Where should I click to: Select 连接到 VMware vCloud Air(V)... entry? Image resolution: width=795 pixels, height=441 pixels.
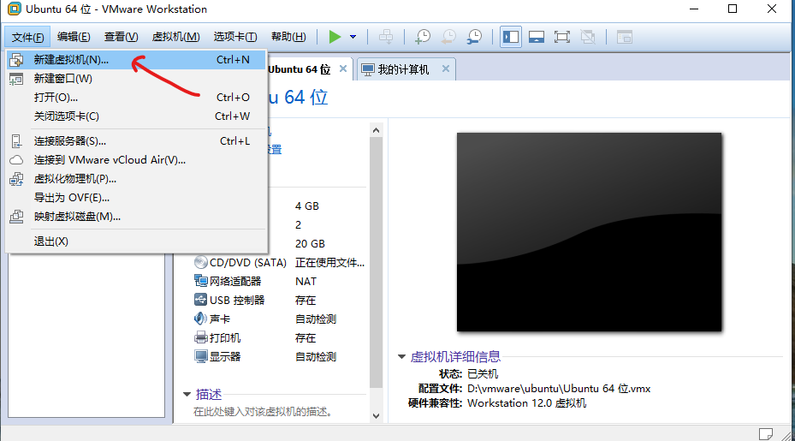click(136, 160)
